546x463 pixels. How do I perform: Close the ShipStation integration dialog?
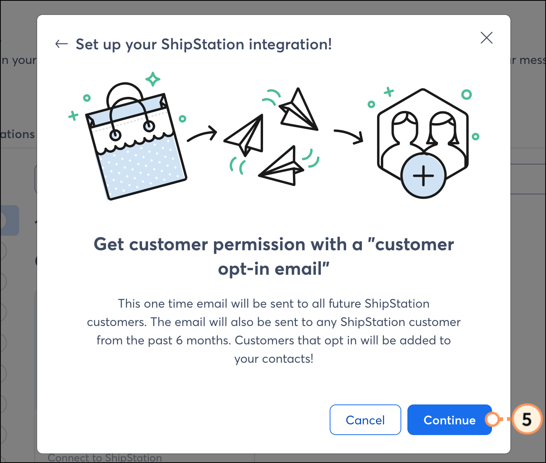click(x=486, y=37)
